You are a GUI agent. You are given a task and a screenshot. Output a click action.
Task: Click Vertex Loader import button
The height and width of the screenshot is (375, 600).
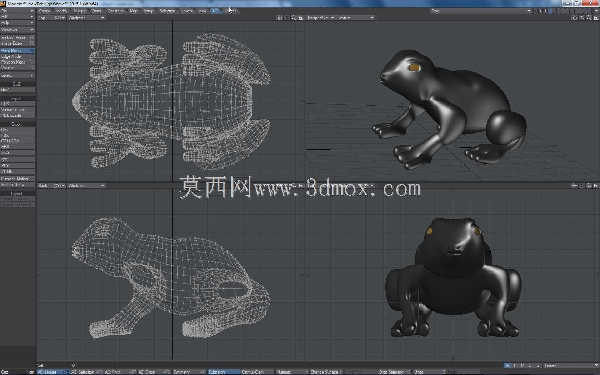click(x=17, y=110)
